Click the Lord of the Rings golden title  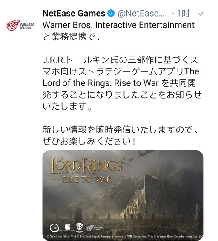click(87, 165)
